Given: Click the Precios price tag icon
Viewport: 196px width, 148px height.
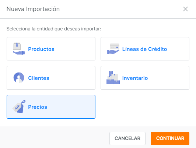Looking at the screenshot, I should click(19, 107).
